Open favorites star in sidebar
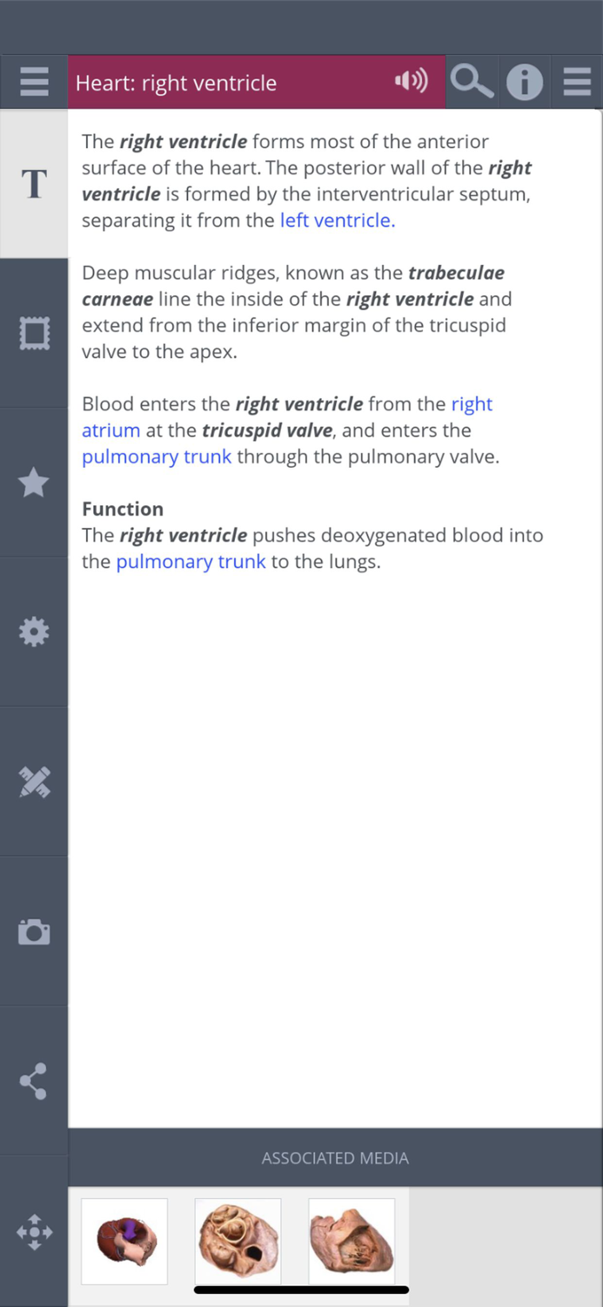 click(x=34, y=483)
